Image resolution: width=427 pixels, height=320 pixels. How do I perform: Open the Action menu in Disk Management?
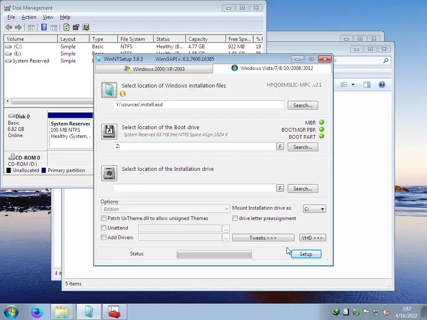click(x=29, y=17)
